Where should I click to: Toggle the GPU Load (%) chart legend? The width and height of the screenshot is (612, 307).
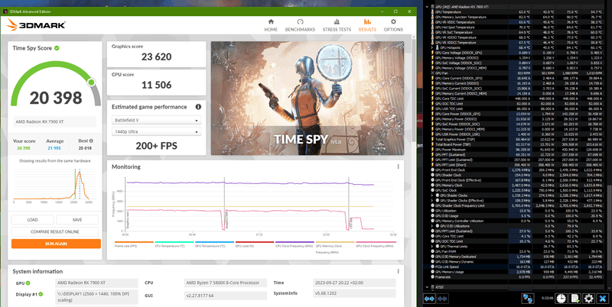coord(255,244)
